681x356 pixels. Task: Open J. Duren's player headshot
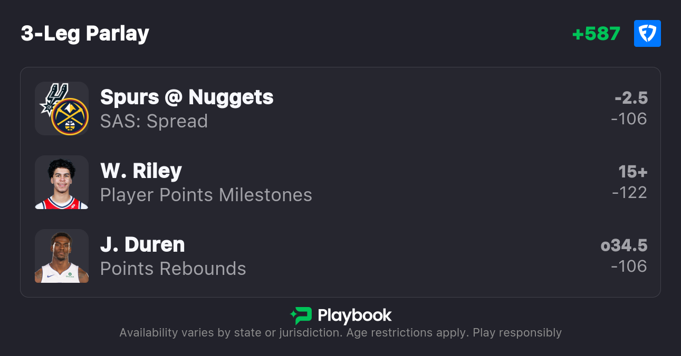tap(62, 256)
